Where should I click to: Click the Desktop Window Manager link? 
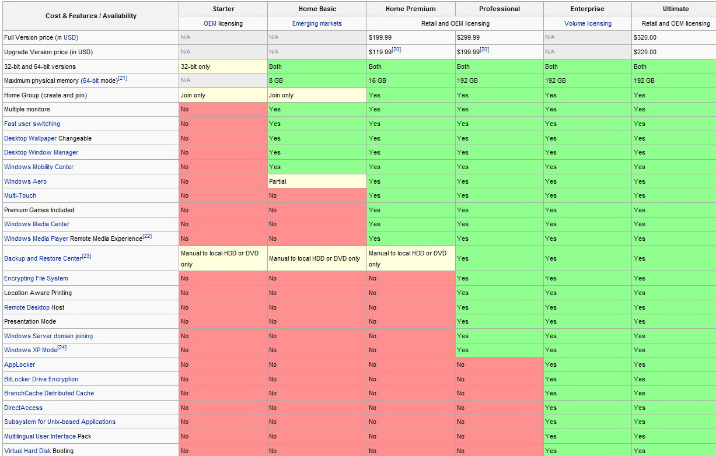pyautogui.click(x=41, y=152)
